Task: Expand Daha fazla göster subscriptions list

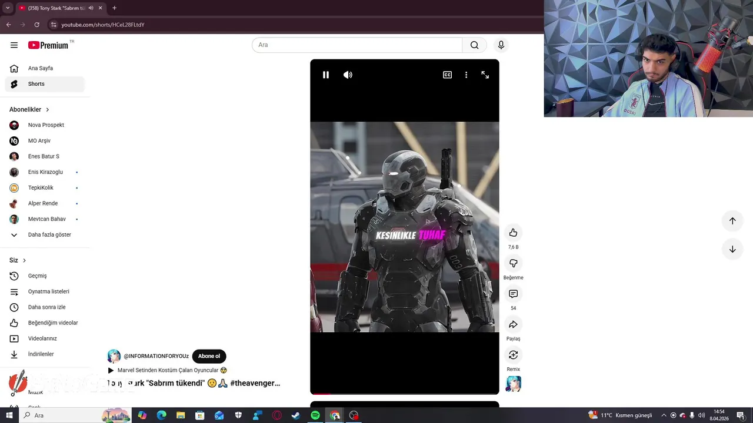Action: click(45, 235)
